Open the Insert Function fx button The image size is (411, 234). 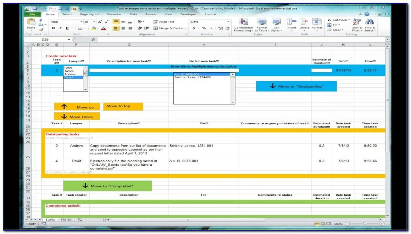click(x=93, y=39)
